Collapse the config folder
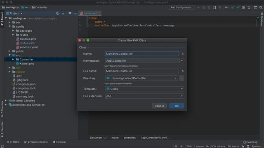264x148 pixels. point(9,26)
